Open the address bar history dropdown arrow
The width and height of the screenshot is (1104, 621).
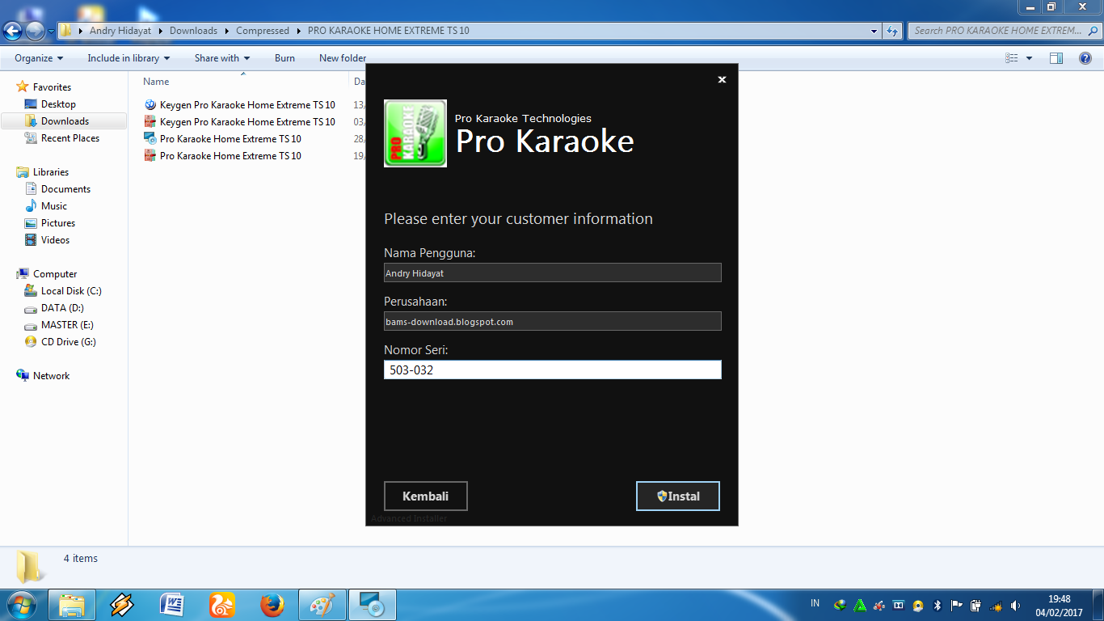pos(874,32)
